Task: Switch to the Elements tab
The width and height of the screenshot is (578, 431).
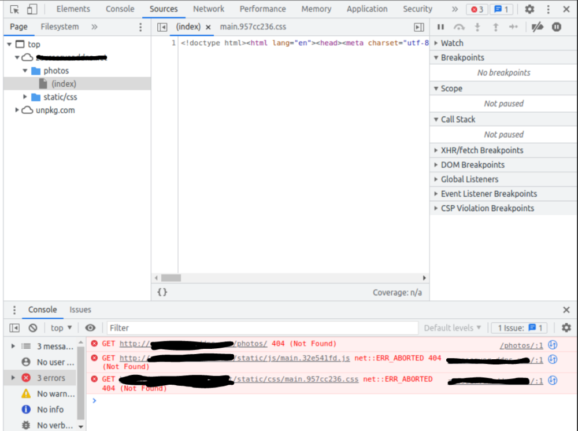Action: click(73, 9)
